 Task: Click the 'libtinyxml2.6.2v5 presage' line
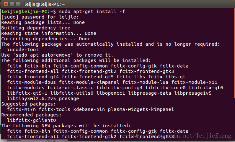(43, 99)
